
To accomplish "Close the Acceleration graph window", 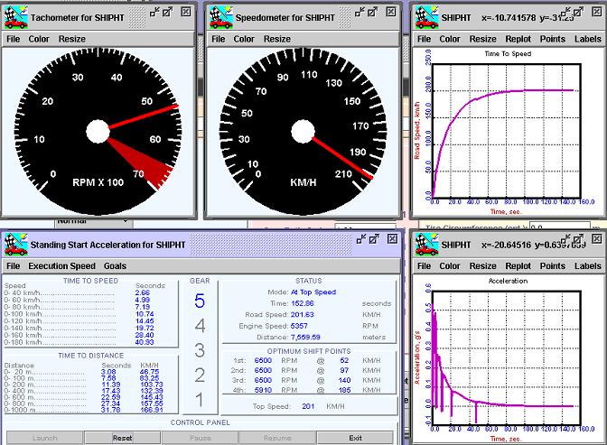I will click(596, 239).
